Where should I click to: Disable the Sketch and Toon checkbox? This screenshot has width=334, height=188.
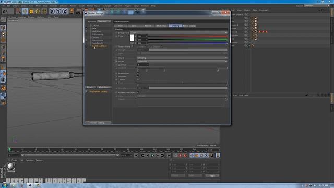(x=86, y=46)
